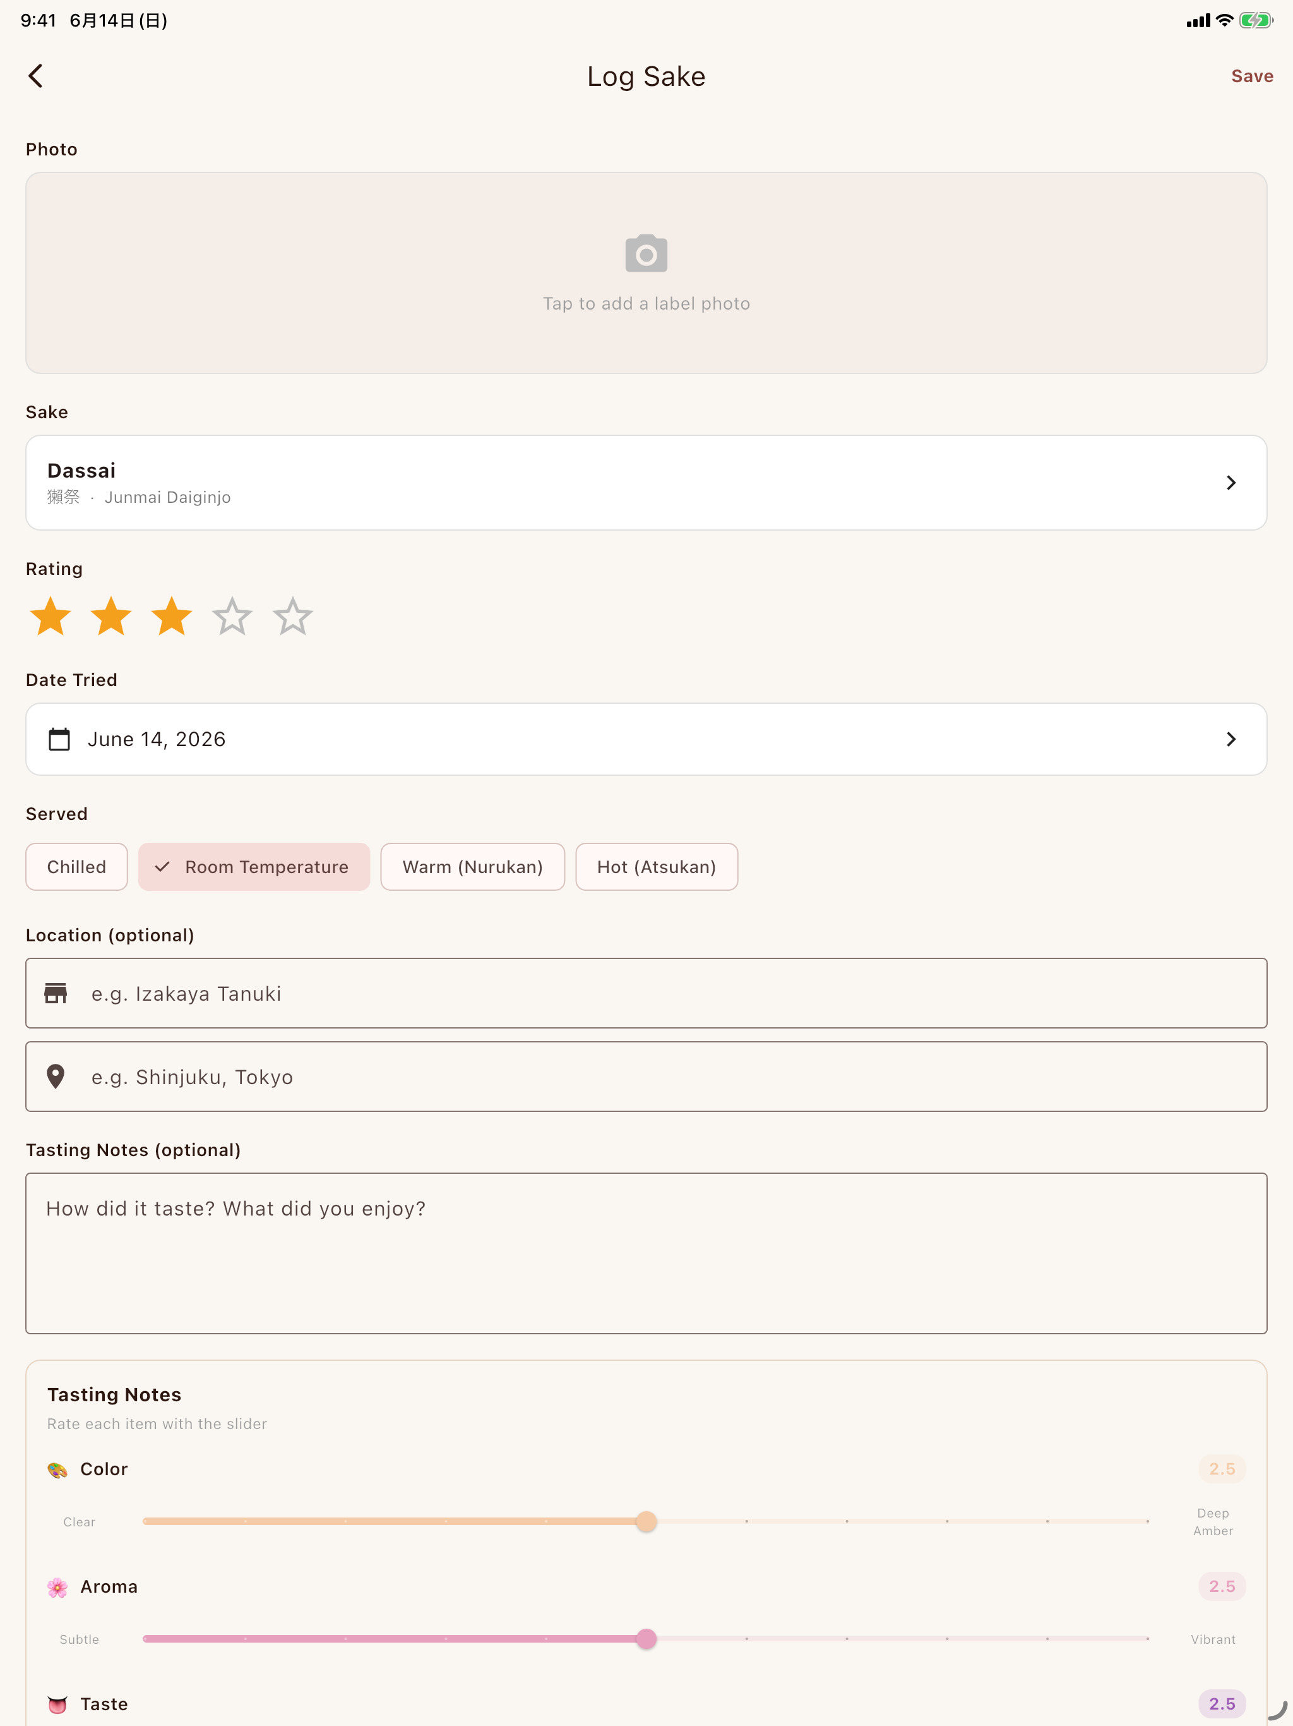This screenshot has width=1293, height=1726.
Task: Click the Dassai sake name
Action: coord(82,471)
